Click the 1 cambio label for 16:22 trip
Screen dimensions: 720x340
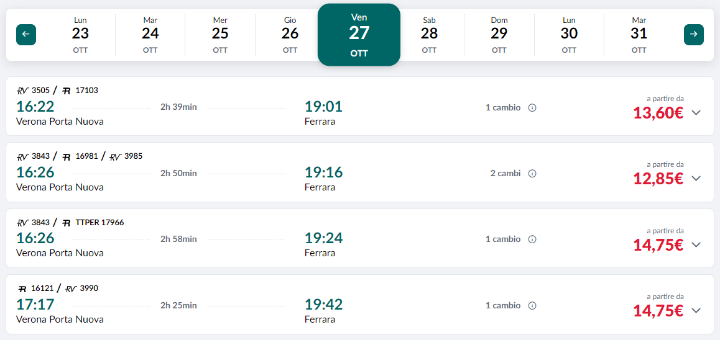pyautogui.click(x=503, y=108)
